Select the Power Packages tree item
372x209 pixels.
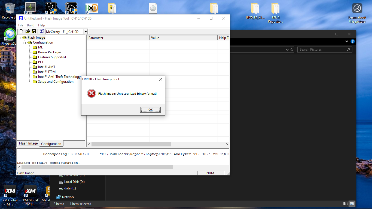pos(50,52)
